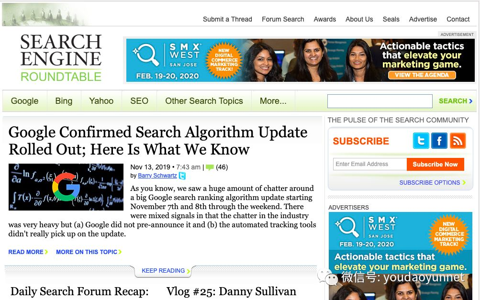
Task: Click Twitter bird icon beside Barry Schwartz
Action: (182, 176)
